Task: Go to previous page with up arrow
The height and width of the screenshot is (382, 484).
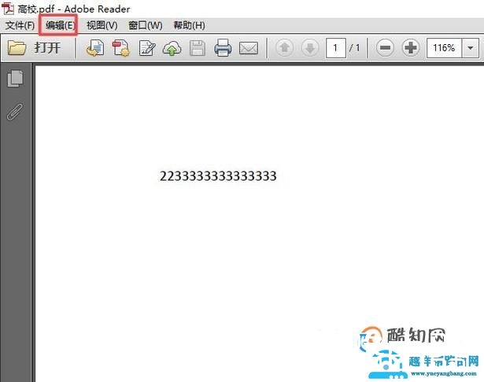Action: [x=284, y=48]
